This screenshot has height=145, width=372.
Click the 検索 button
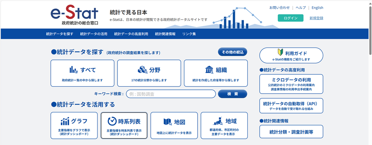click(x=232, y=94)
